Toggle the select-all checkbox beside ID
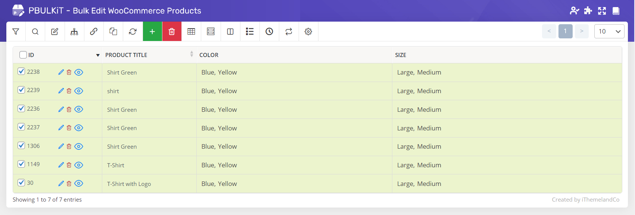This screenshot has height=215, width=635. [23, 55]
